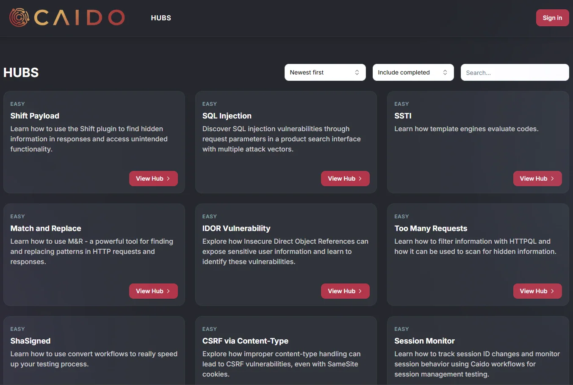Click the arrow icon on Match and Replace View Hub
Image resolution: width=573 pixels, height=385 pixels.
tap(168, 291)
